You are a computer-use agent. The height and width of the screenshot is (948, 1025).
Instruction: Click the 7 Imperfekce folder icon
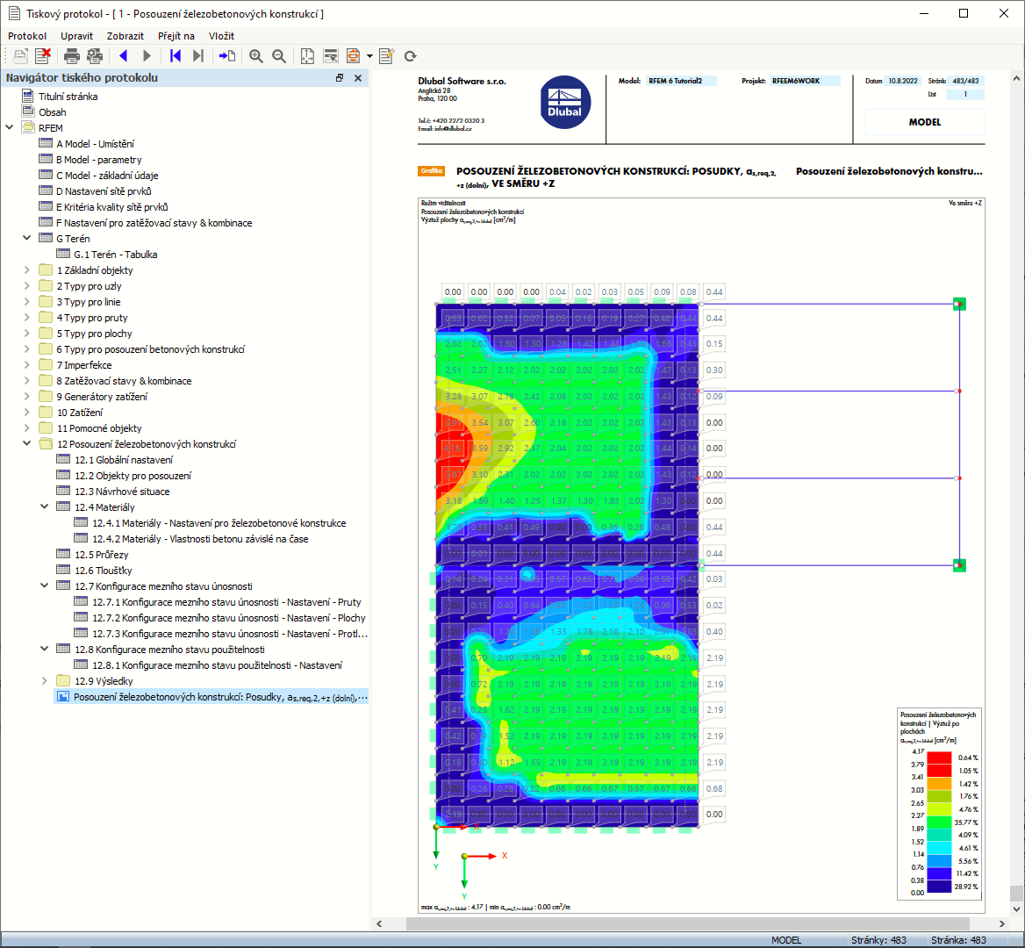tap(46, 365)
